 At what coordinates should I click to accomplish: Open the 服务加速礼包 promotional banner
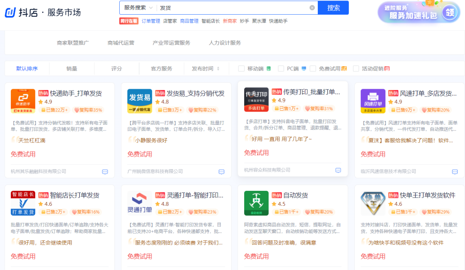pos(419,12)
